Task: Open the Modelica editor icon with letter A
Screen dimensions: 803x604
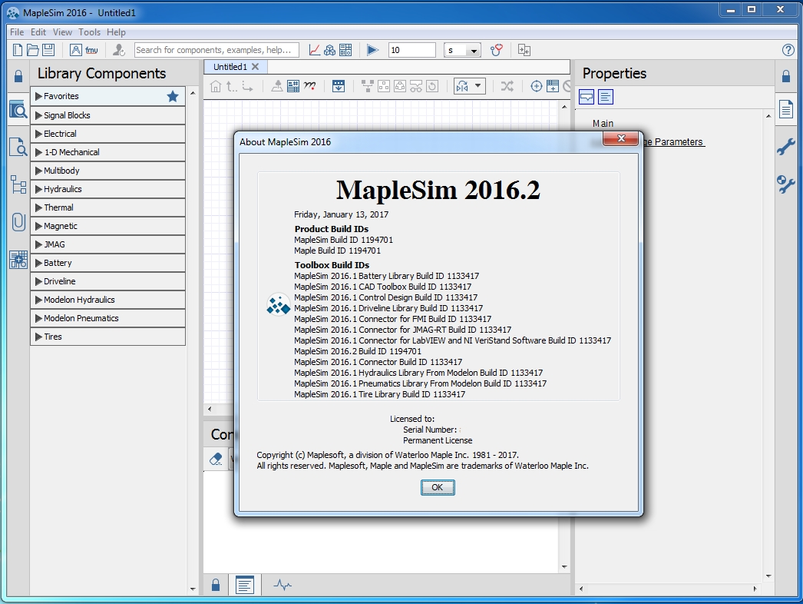Action: pyautogui.click(x=75, y=50)
